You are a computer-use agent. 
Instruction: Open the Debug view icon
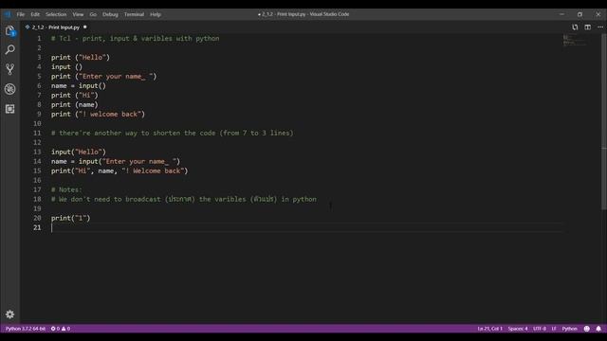coord(10,89)
